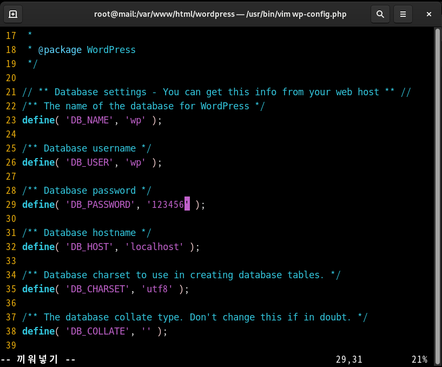Click the 'utf8' value

point(157,289)
